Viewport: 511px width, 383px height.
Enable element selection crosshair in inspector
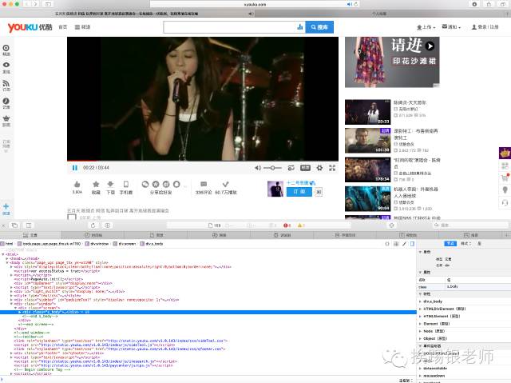[x=392, y=225]
